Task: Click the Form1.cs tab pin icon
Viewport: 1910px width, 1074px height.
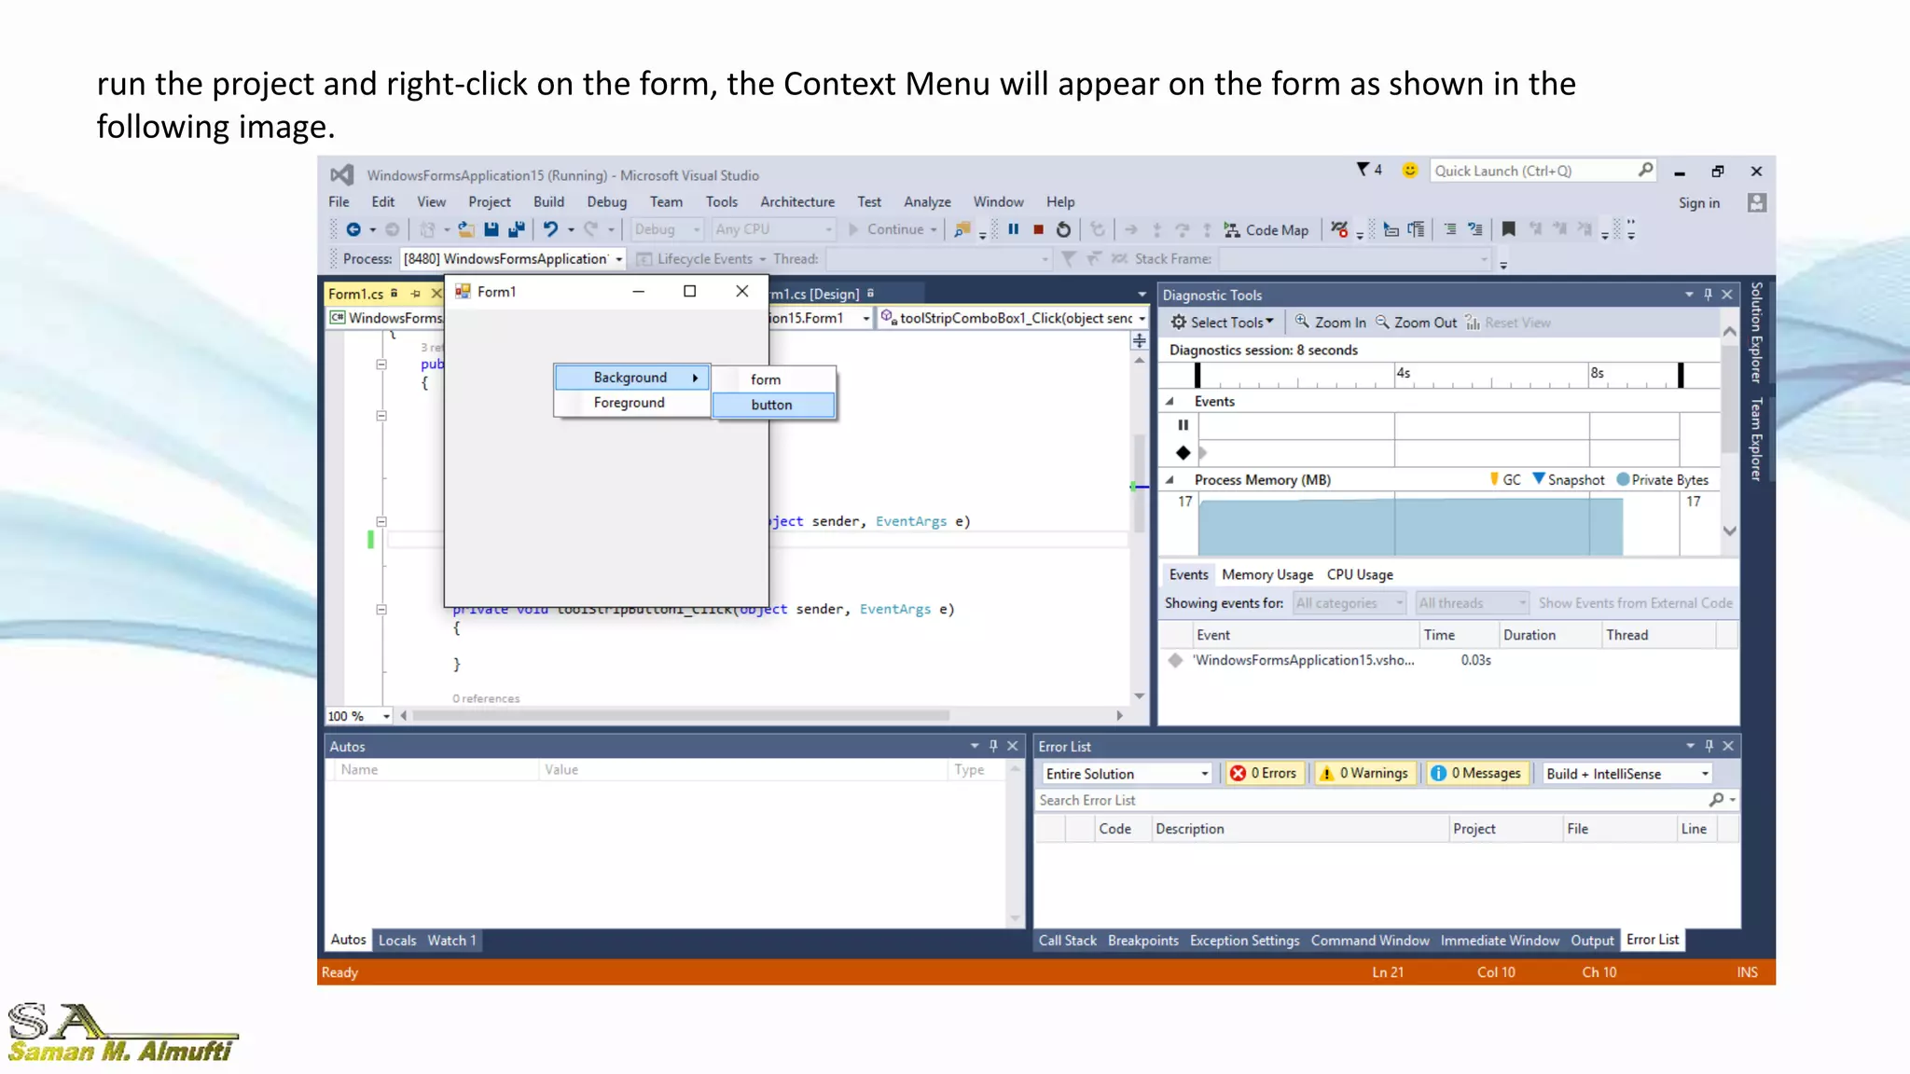Action: [x=416, y=294]
